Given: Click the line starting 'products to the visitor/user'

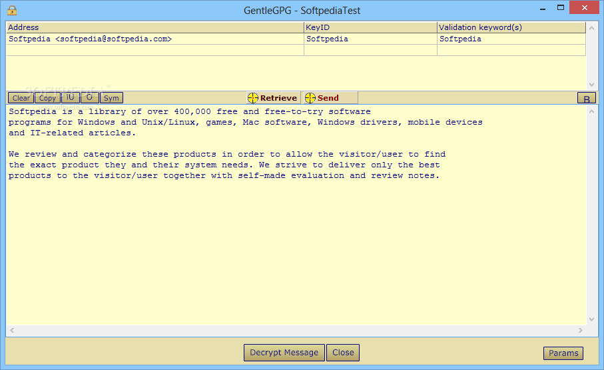Looking at the screenshot, I should click(x=224, y=175).
